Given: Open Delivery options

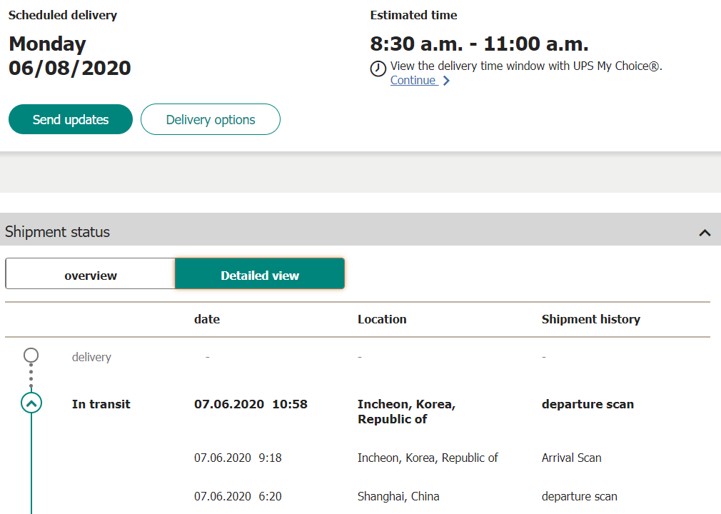Looking at the screenshot, I should point(211,119).
